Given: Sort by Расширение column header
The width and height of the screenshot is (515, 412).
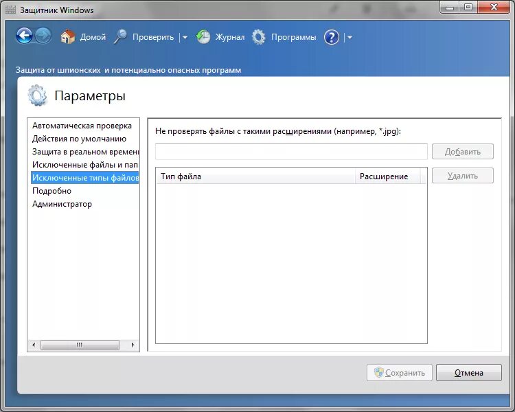Looking at the screenshot, I should (x=387, y=176).
